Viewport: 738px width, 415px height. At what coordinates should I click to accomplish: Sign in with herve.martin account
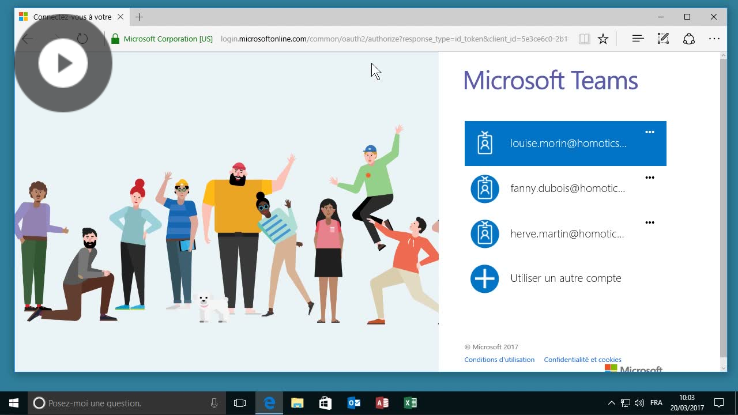tap(567, 234)
